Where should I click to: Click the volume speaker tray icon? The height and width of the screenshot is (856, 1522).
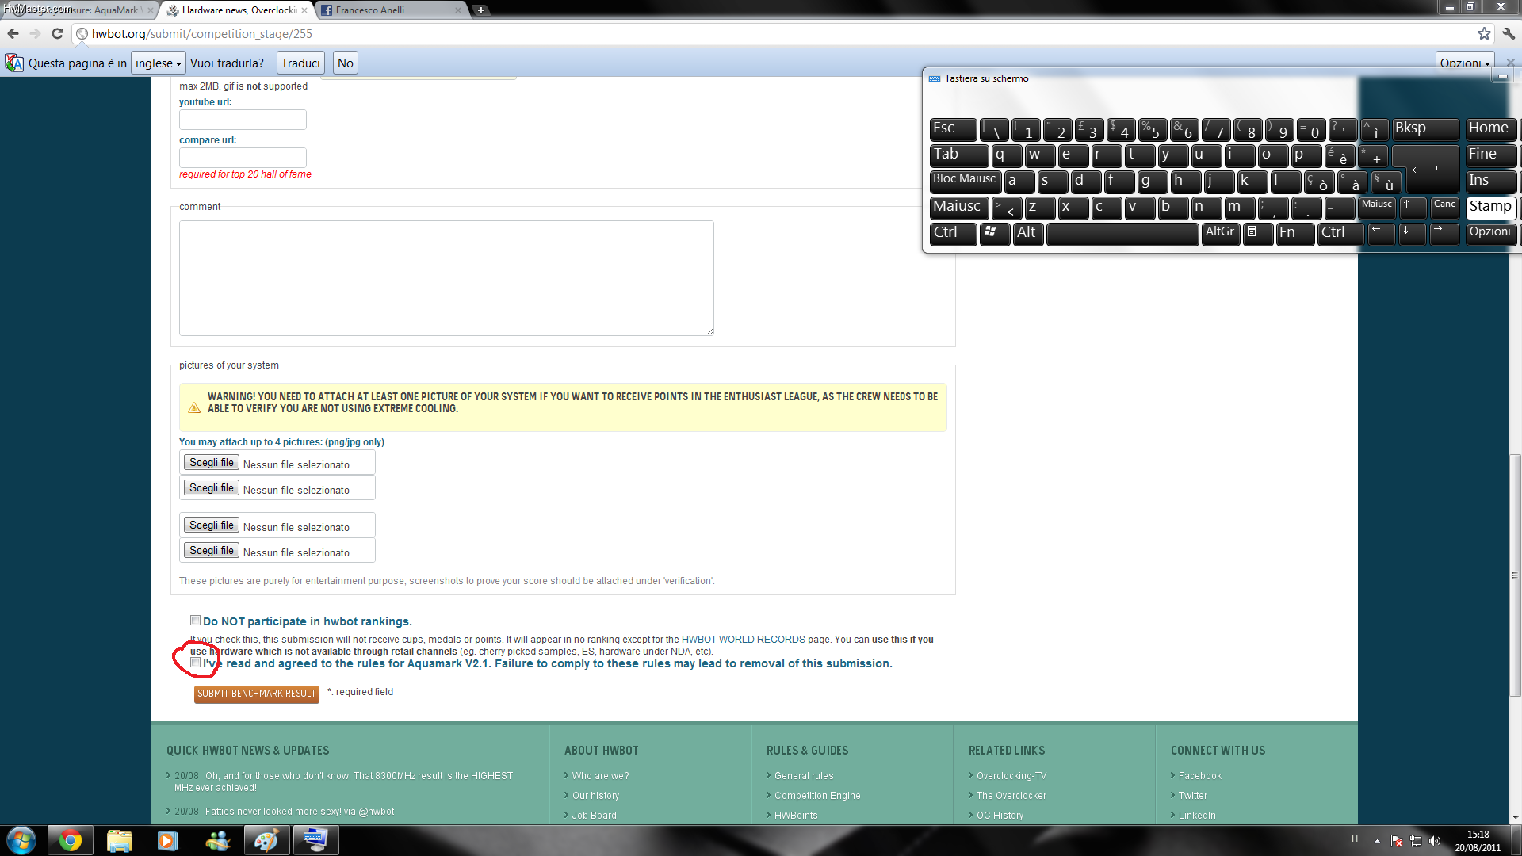(1434, 841)
